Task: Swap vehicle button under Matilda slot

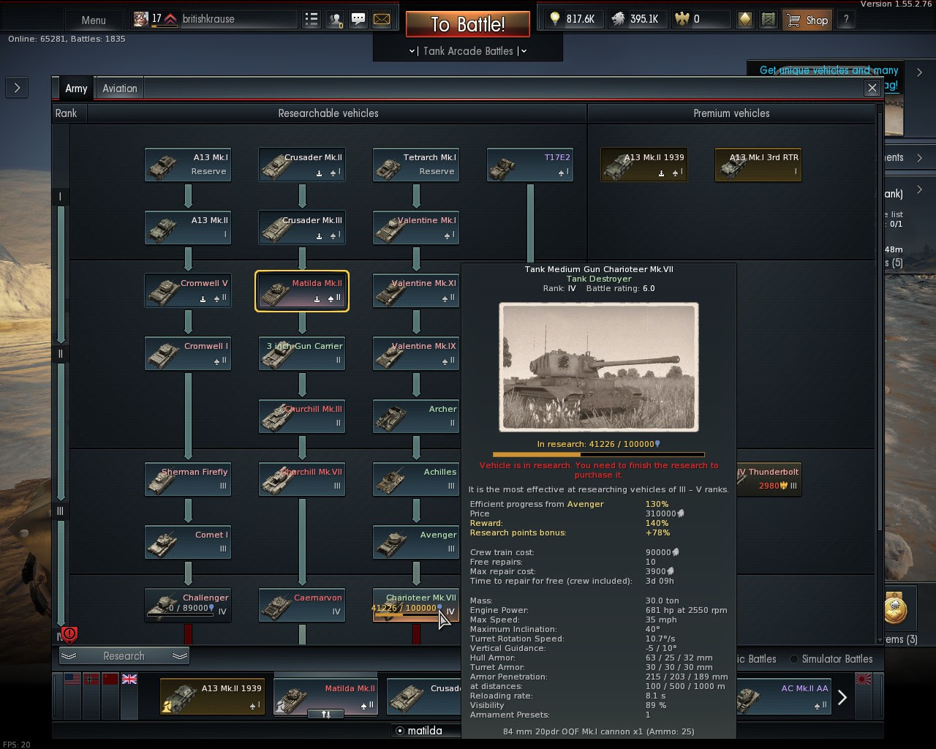Action: tap(325, 715)
